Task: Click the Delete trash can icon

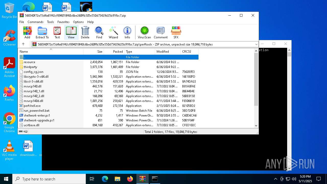Action: click(85, 32)
